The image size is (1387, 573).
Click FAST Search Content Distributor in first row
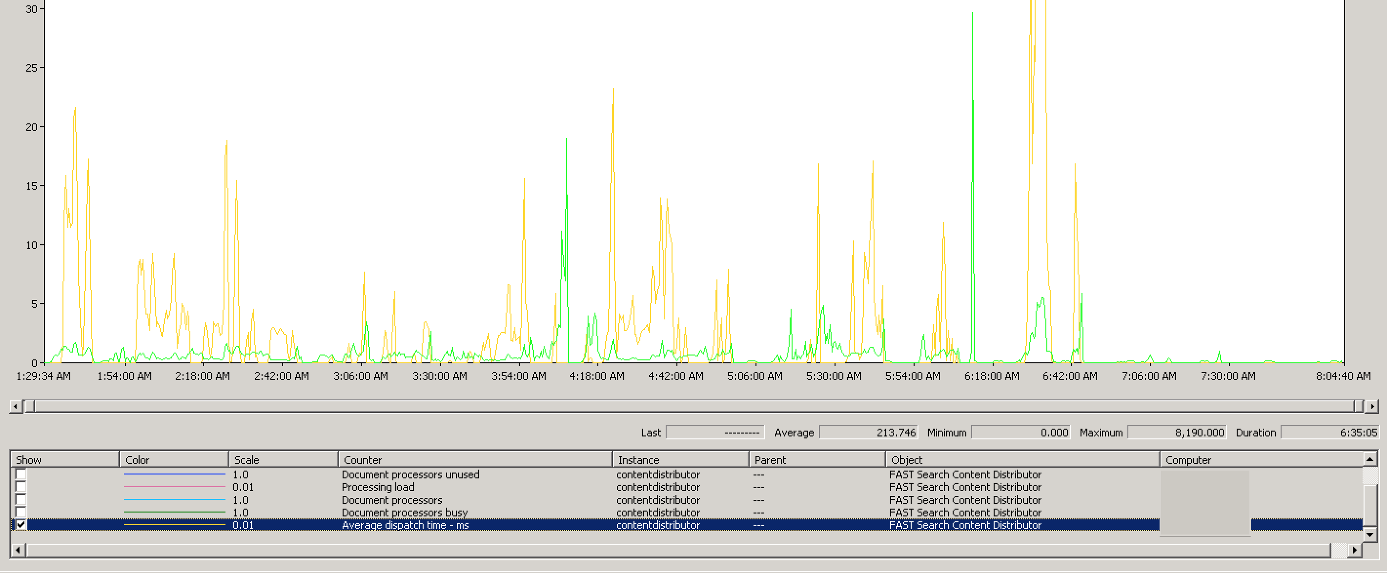coord(965,474)
